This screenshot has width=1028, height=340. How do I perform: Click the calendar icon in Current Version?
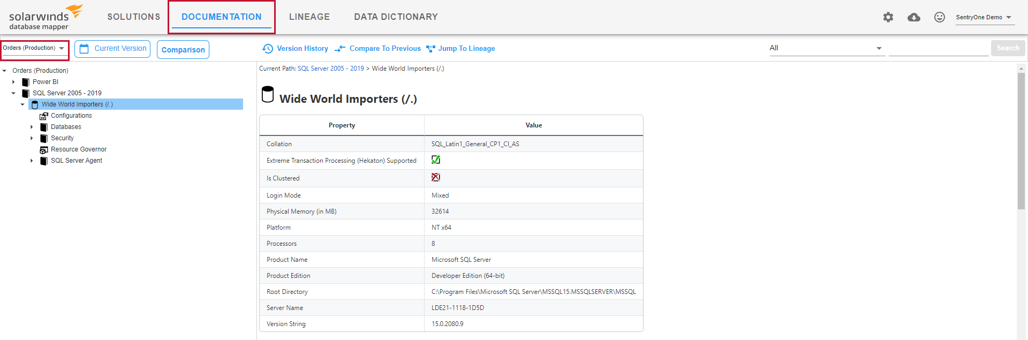[84, 49]
